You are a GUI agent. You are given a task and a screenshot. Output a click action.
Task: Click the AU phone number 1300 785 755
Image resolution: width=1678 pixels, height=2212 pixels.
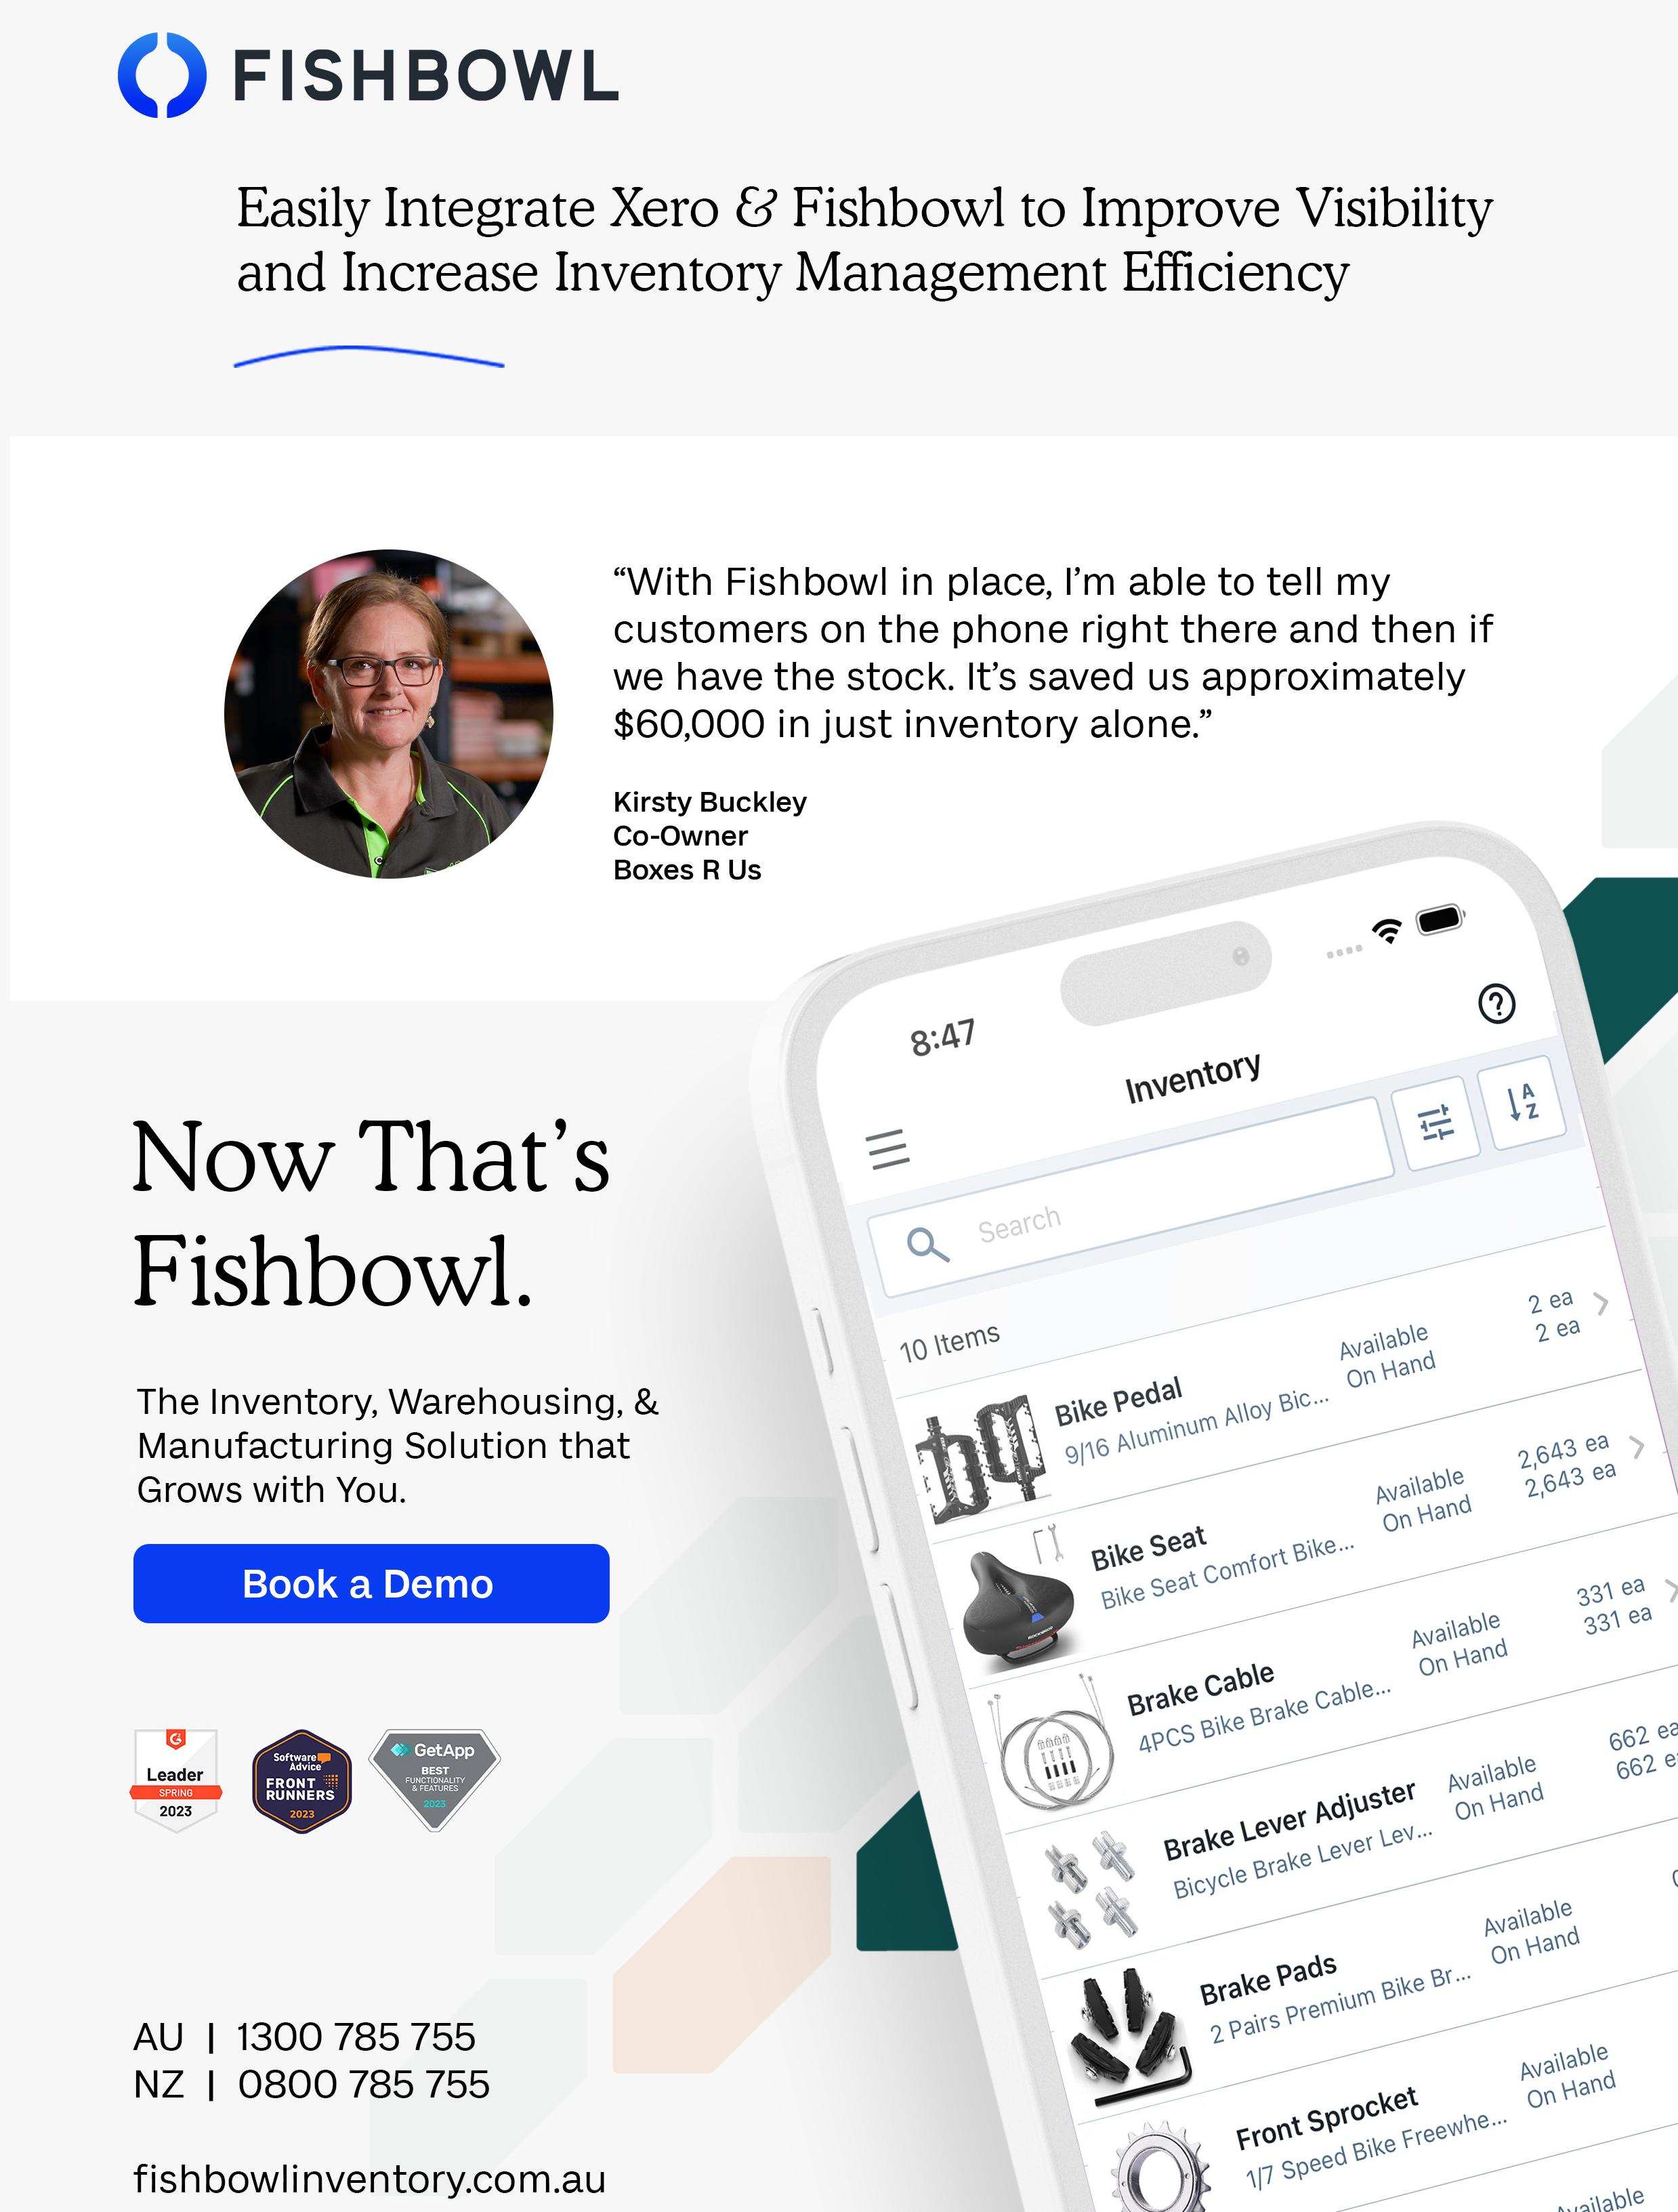356,2037
